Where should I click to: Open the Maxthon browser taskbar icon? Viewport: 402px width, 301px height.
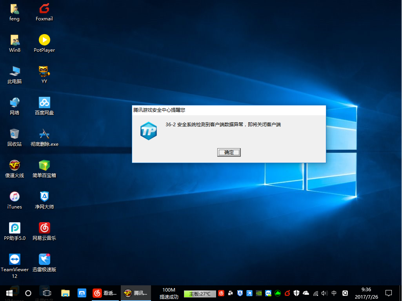pos(82,293)
